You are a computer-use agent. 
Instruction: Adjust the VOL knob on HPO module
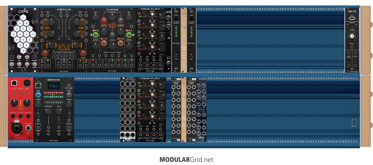[168, 33]
